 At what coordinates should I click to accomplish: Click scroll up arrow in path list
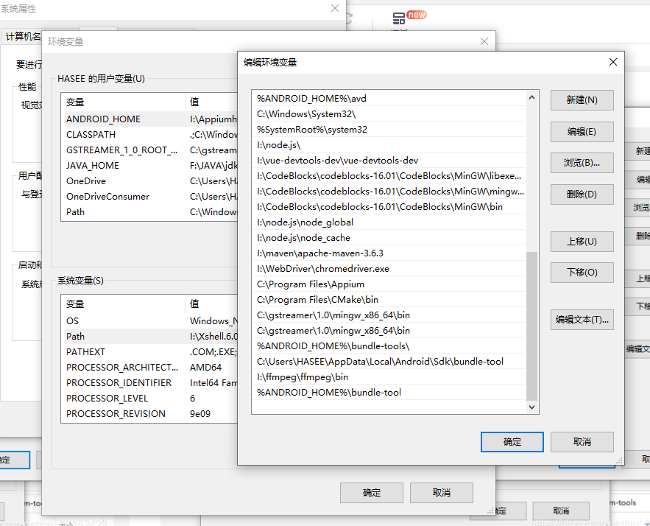(x=532, y=97)
